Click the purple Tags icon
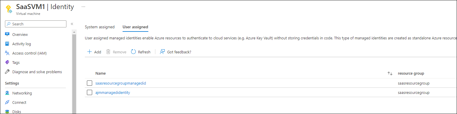 tap(7, 62)
